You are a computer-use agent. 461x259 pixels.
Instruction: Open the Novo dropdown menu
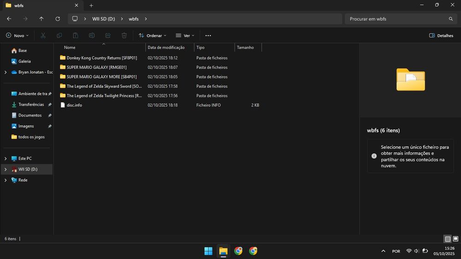click(18, 35)
